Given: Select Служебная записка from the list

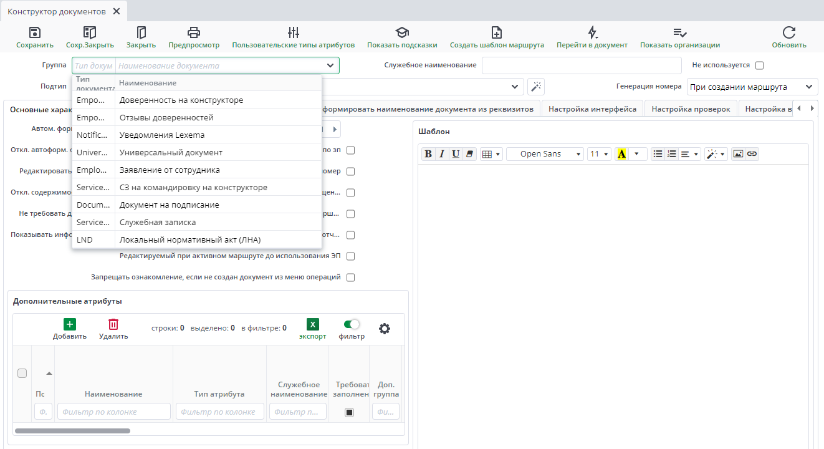Looking at the screenshot, I should coord(158,223).
